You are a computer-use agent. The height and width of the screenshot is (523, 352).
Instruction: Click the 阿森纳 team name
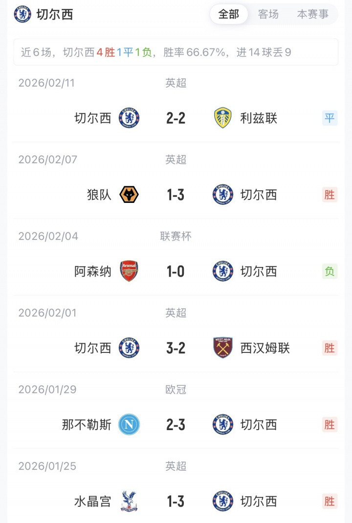[93, 271]
